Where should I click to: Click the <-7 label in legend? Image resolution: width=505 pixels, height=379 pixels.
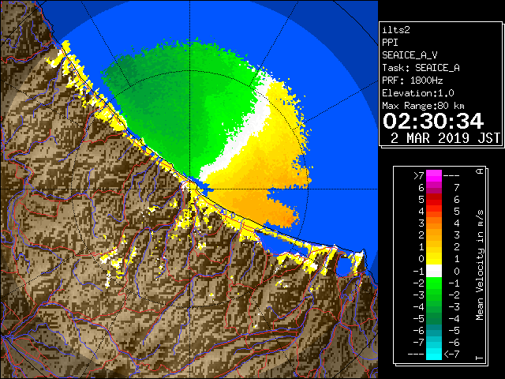[452, 355]
